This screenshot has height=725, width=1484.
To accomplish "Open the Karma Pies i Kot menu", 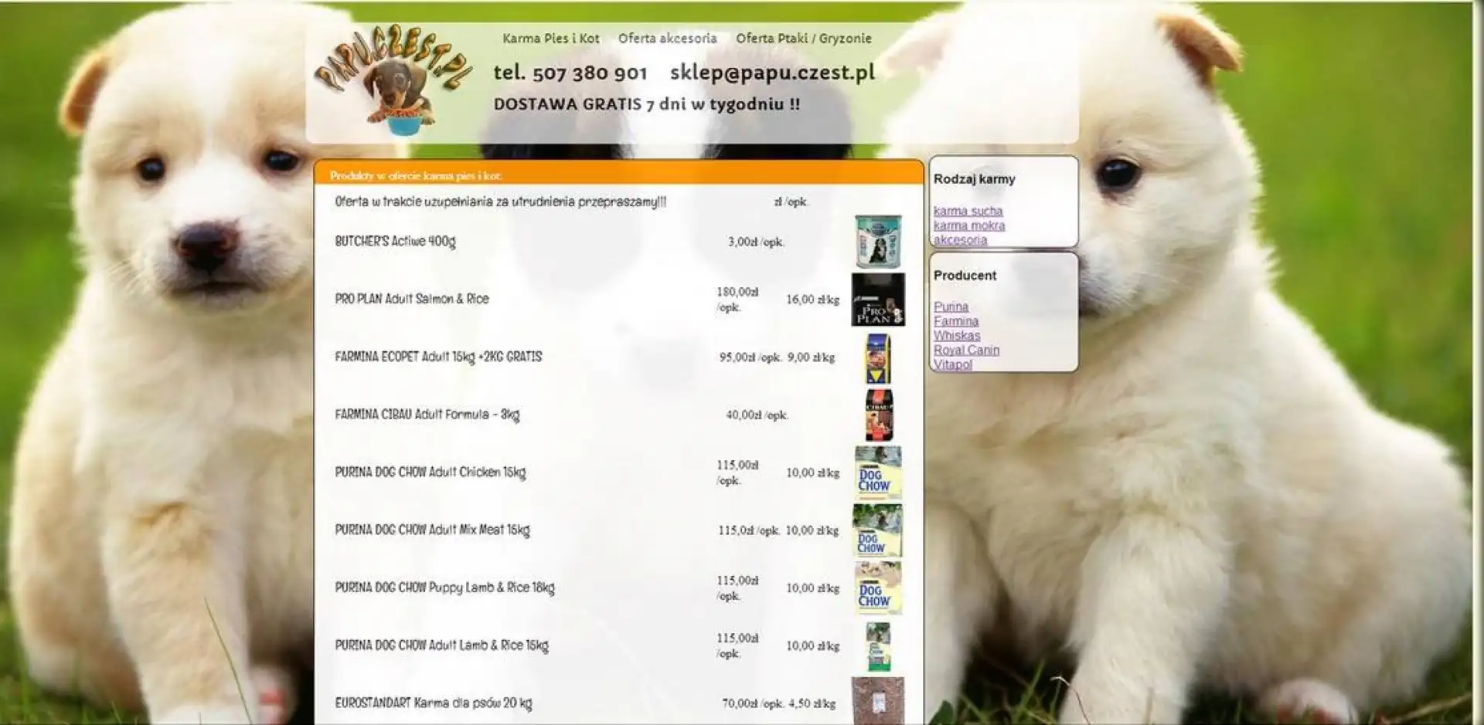I will coord(550,39).
